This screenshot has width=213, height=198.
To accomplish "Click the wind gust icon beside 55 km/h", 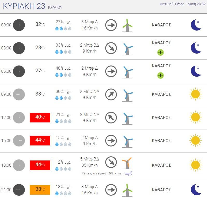I will (x=129, y=173).
